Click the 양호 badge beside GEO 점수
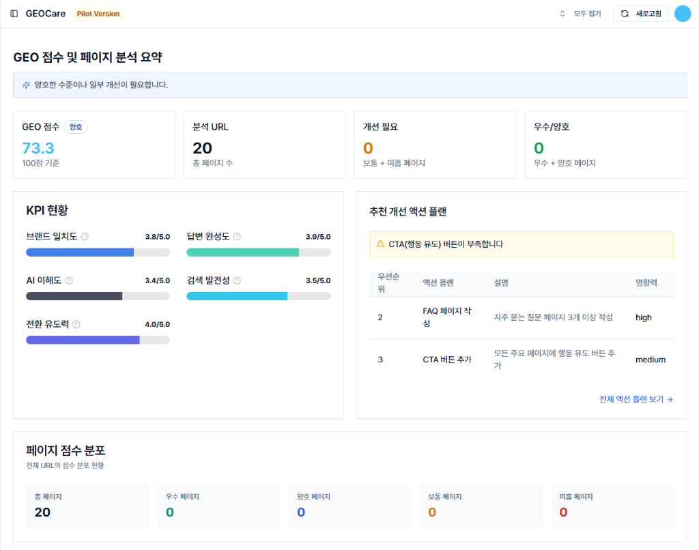 tap(76, 127)
